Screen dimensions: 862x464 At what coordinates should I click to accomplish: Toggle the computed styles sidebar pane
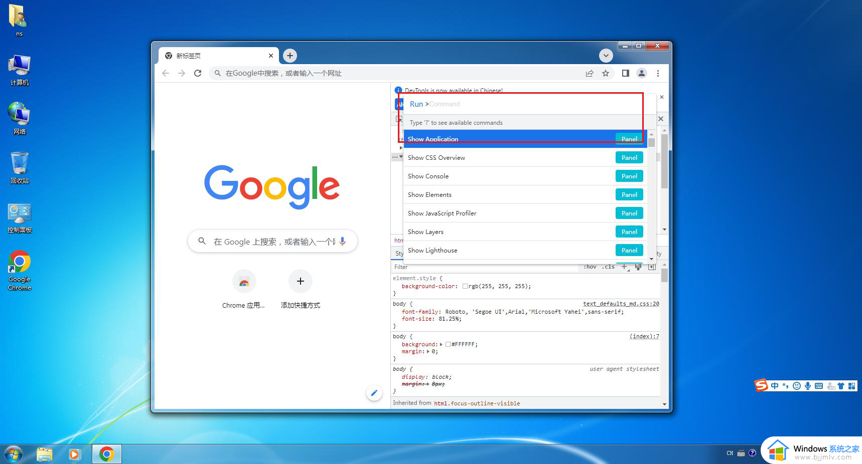(652, 267)
